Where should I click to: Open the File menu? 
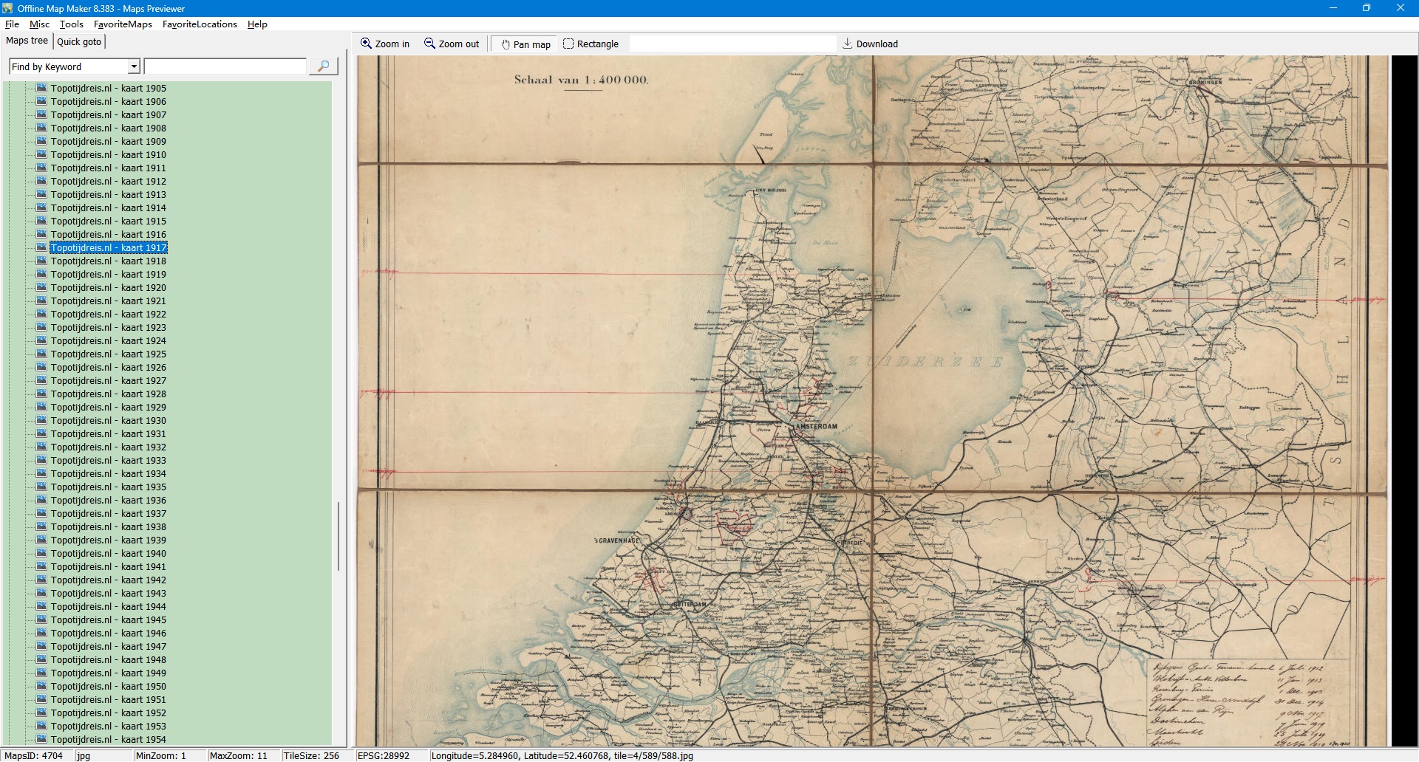tap(12, 24)
